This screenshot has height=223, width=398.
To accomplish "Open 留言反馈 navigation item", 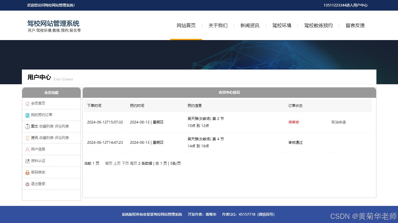I will point(355,25).
